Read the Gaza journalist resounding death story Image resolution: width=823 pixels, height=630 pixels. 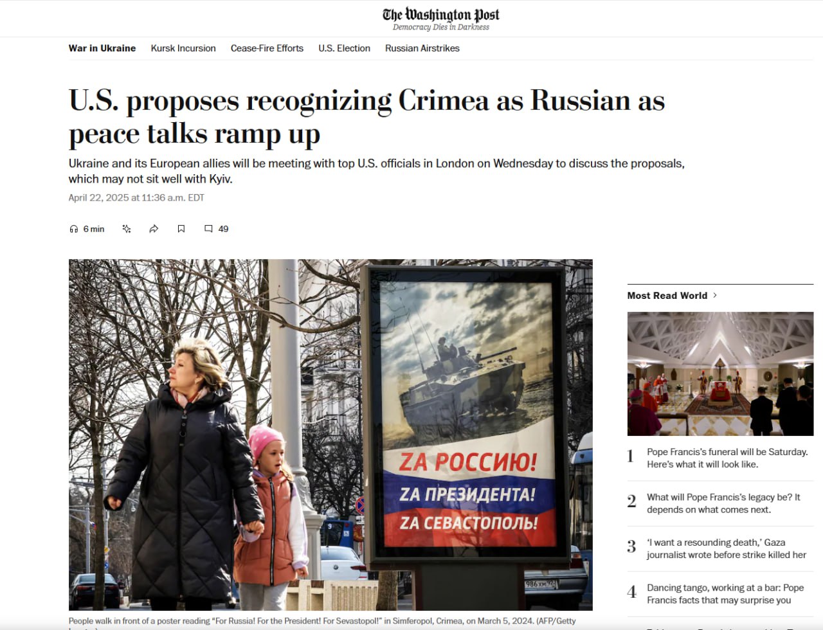727,548
